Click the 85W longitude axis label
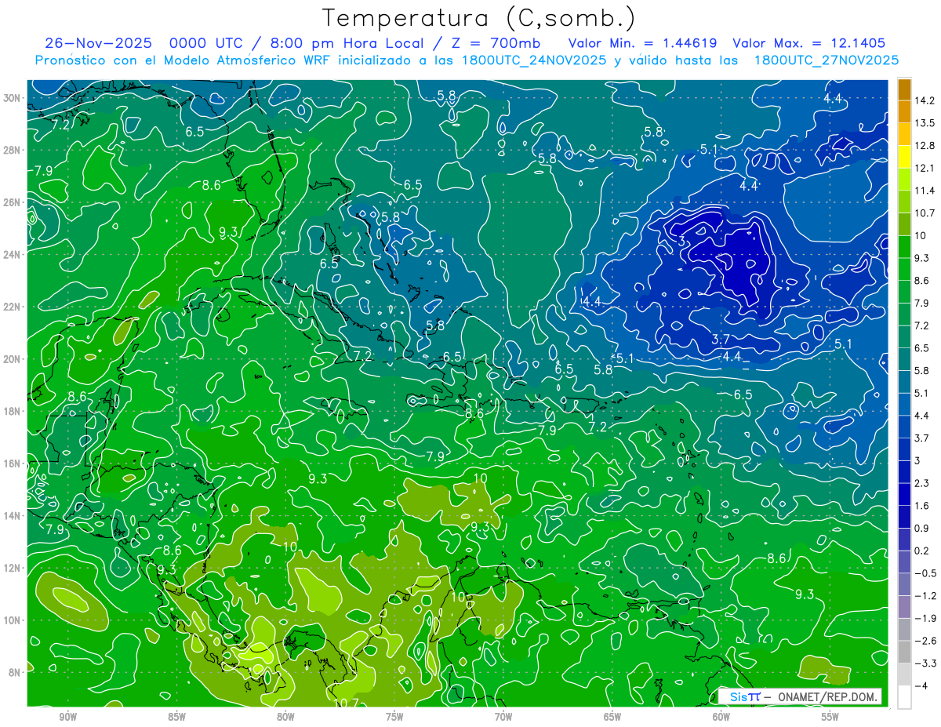The height and width of the screenshot is (727, 941). click(x=176, y=716)
